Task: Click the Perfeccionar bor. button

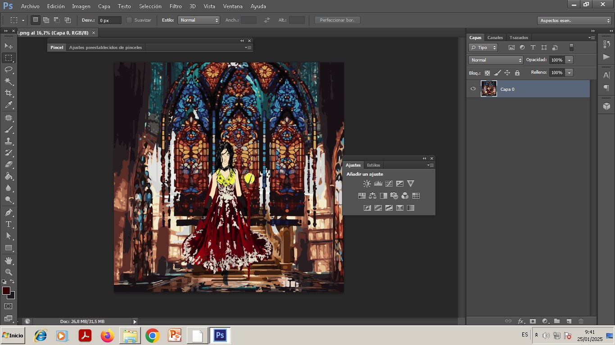Action: coord(337,20)
